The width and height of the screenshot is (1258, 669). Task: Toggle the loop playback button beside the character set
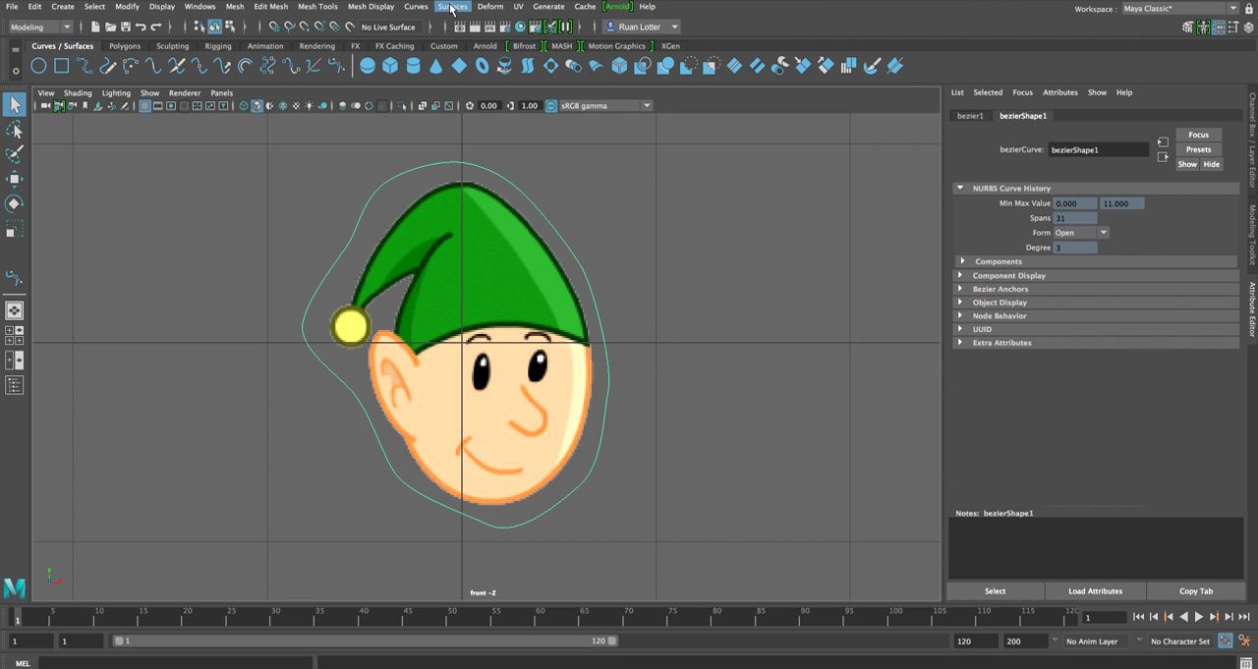click(1226, 641)
